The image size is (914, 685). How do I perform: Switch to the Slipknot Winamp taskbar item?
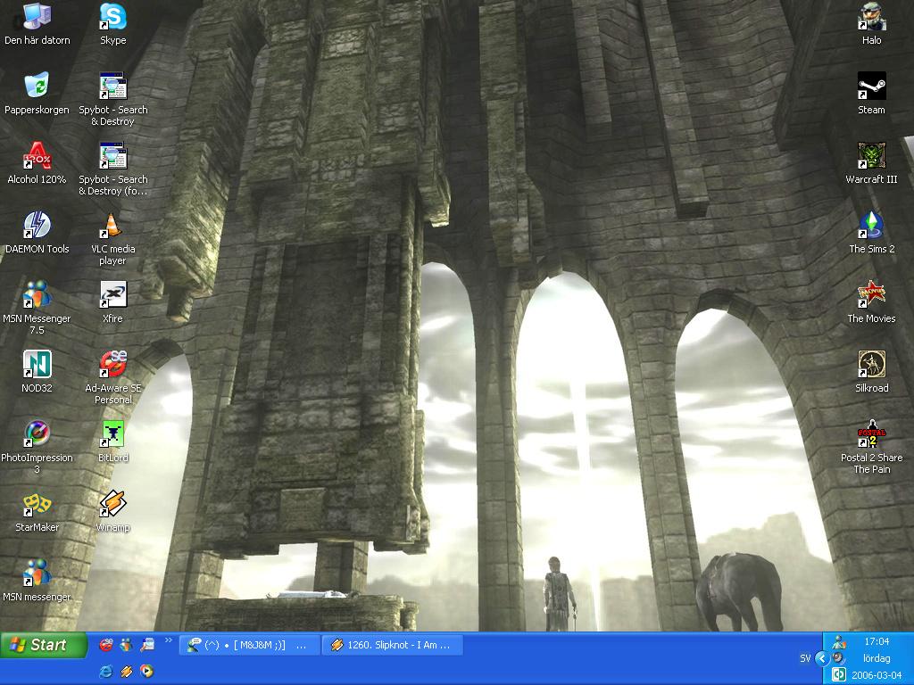(x=392, y=645)
